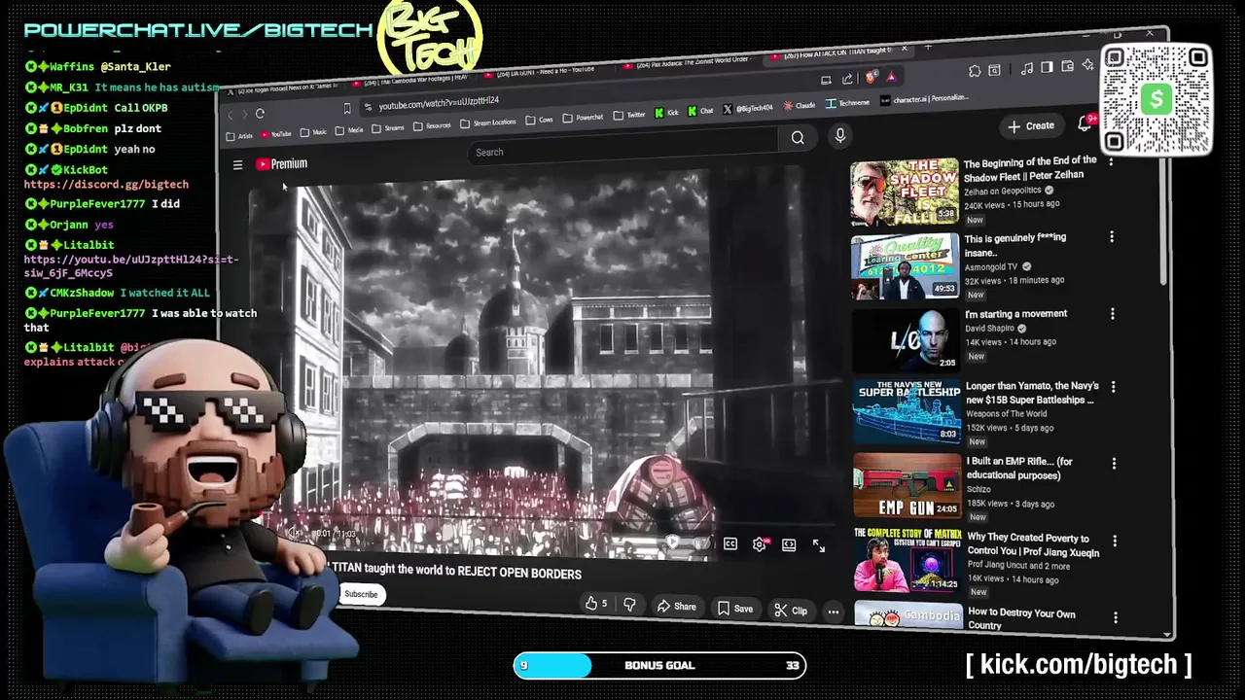This screenshot has width=1245, height=700.
Task: Click the Kick bookmark in bookmarks bar
Action: click(x=665, y=112)
